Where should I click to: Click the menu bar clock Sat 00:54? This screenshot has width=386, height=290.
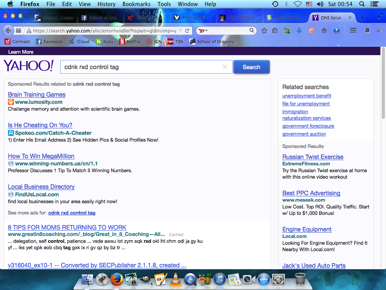tap(340, 4)
